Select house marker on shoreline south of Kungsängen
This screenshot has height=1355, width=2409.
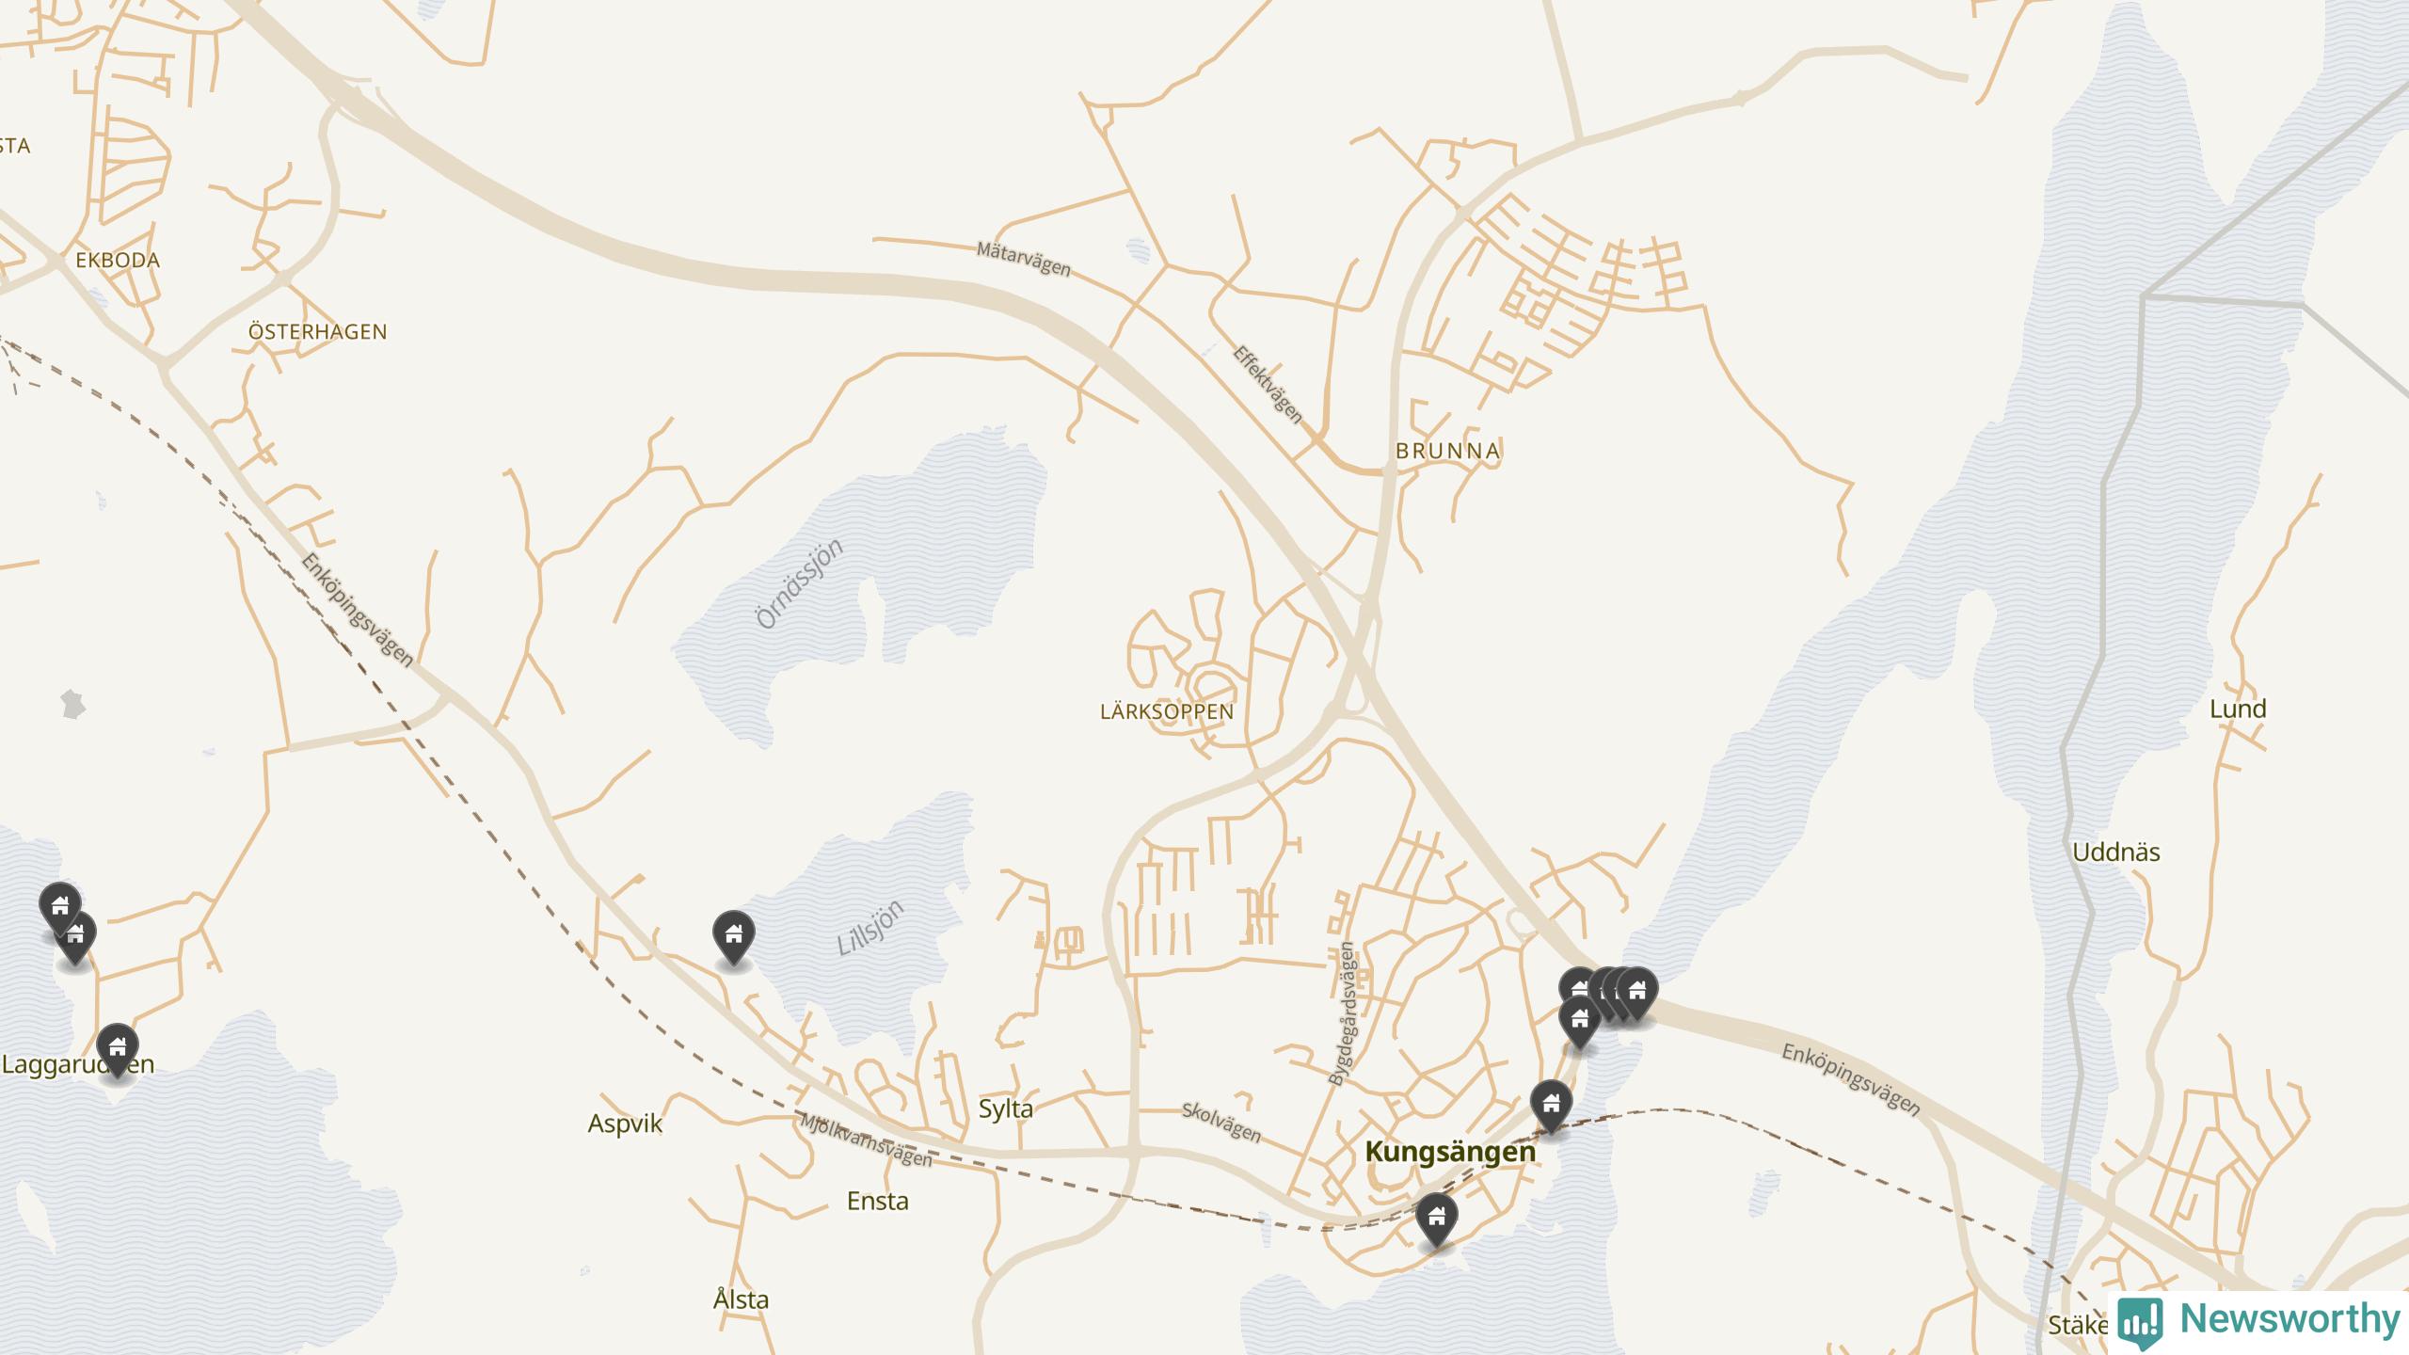(x=1437, y=1219)
